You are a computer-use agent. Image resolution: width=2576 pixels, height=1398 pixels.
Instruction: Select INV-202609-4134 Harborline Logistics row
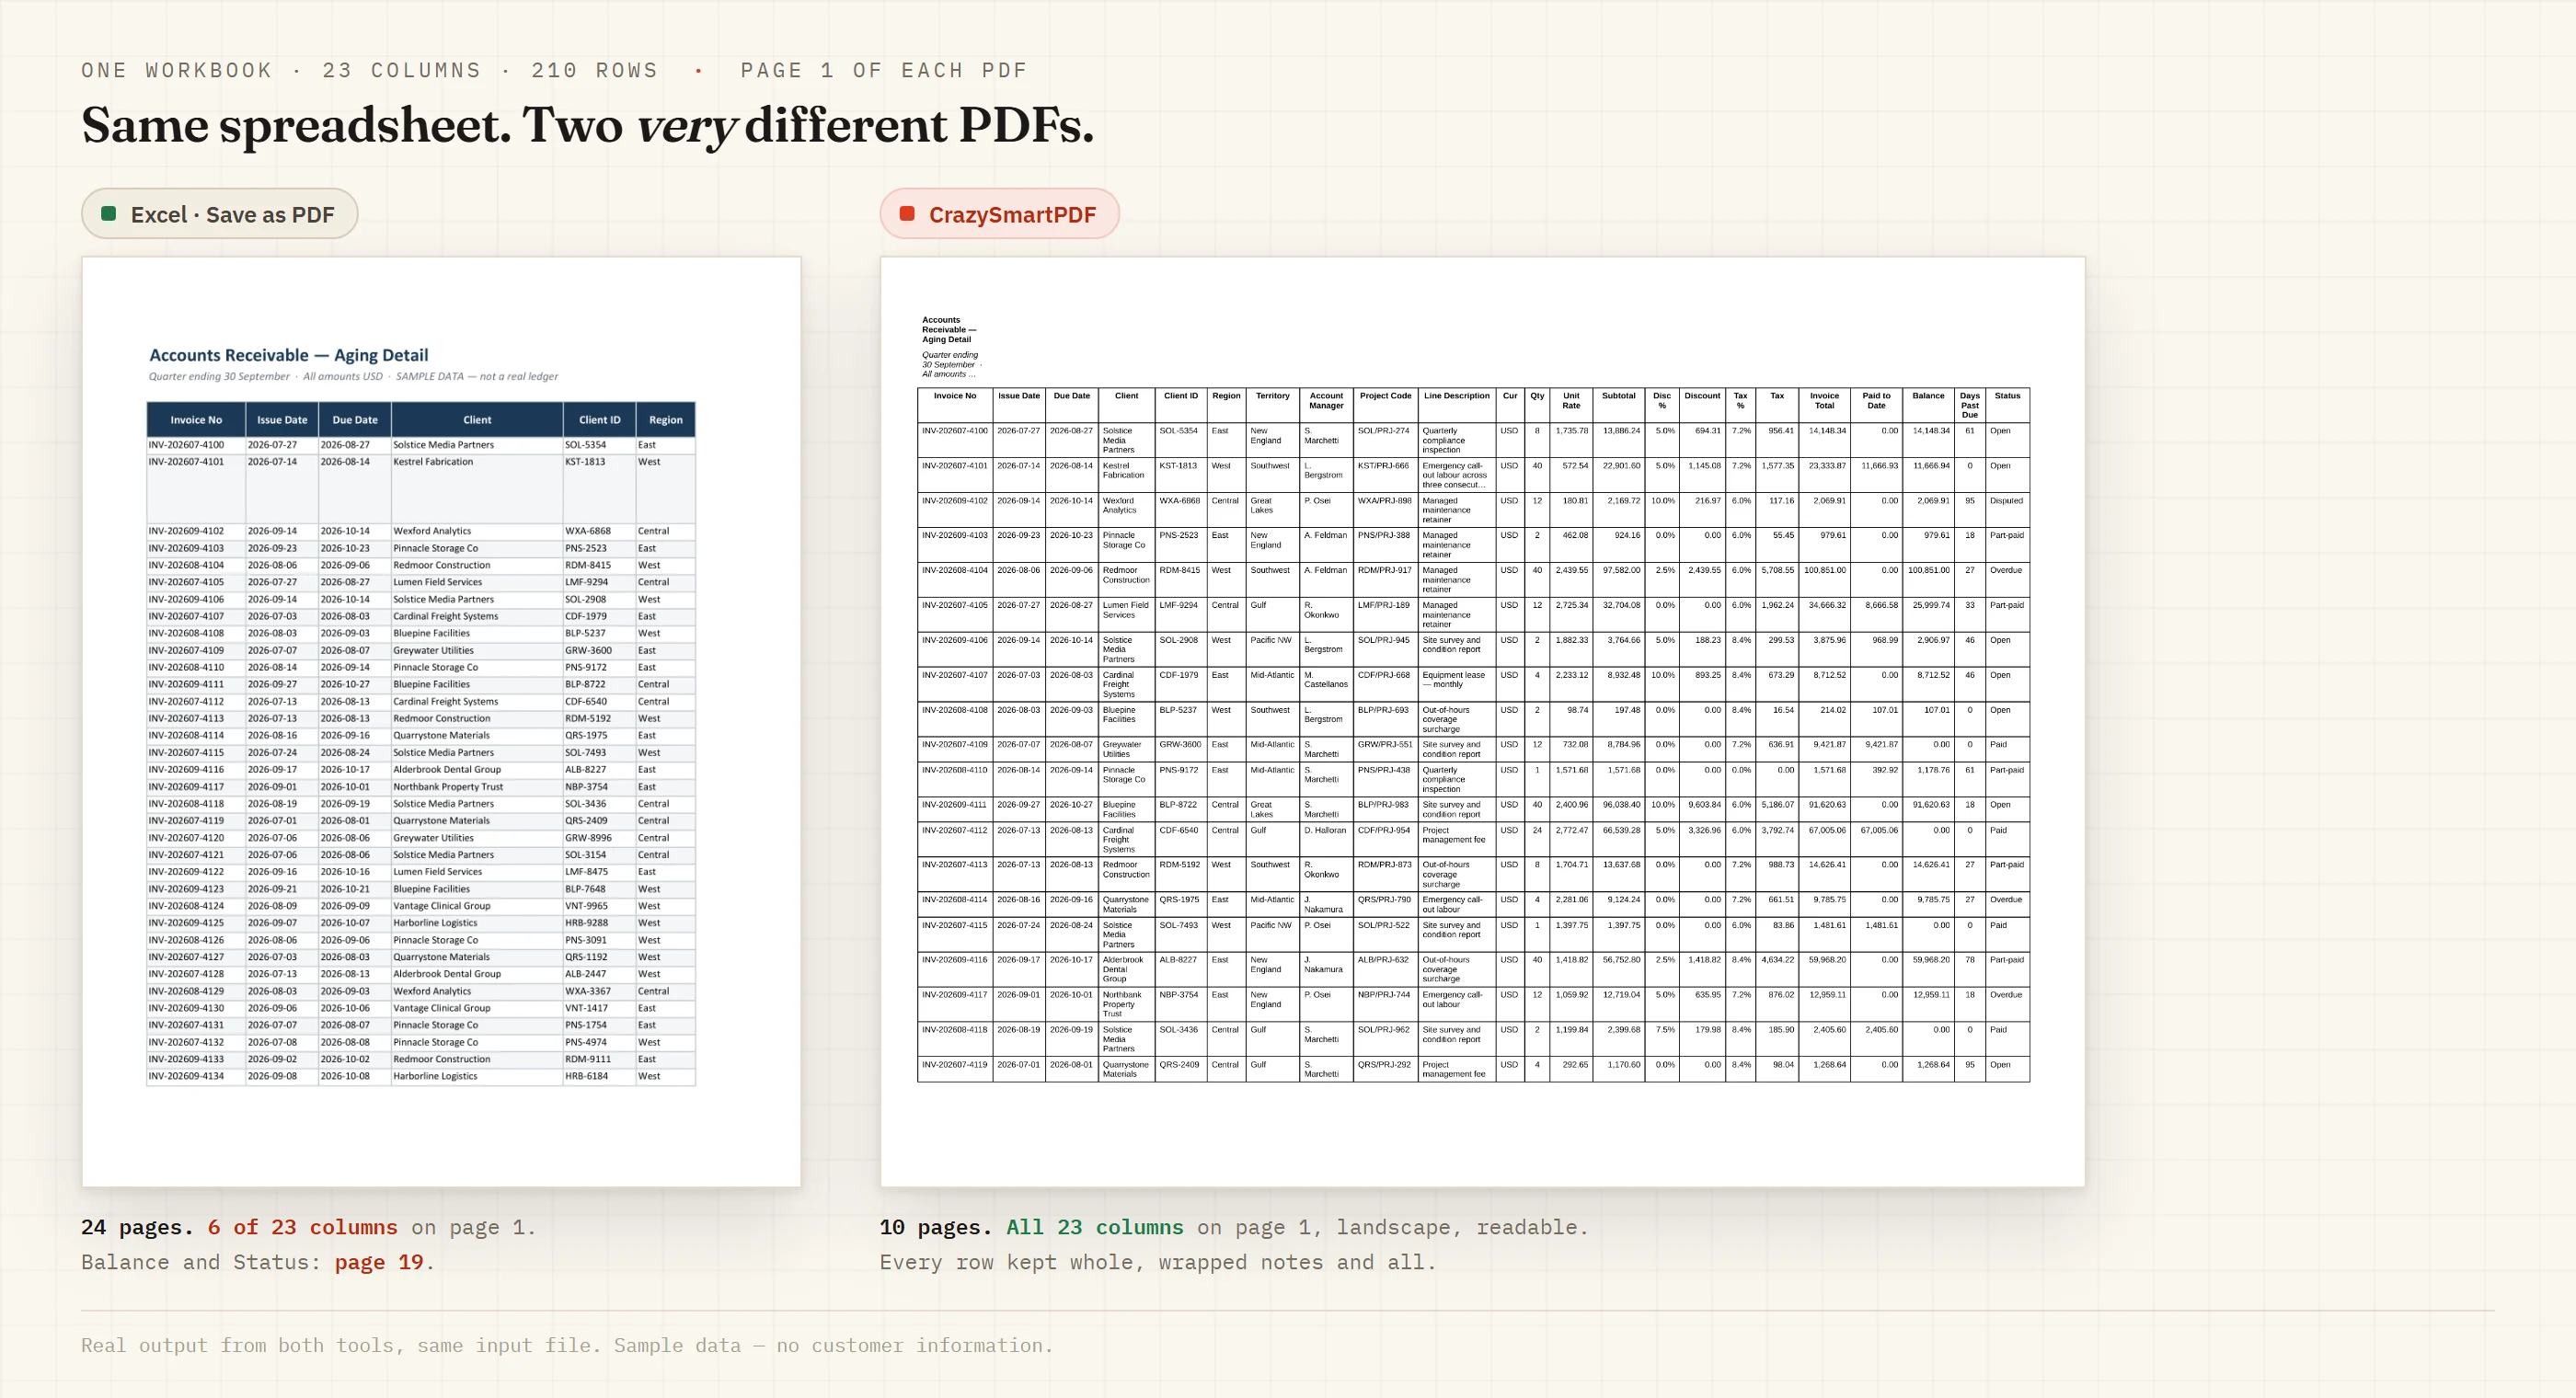click(x=421, y=1077)
